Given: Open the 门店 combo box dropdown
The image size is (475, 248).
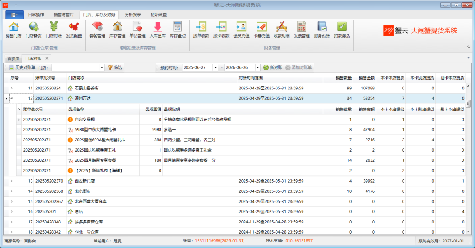Looking at the screenshot, I should click(x=102, y=68).
